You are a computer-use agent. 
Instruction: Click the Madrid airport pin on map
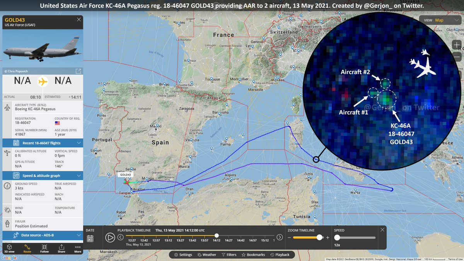[x=157, y=126]
